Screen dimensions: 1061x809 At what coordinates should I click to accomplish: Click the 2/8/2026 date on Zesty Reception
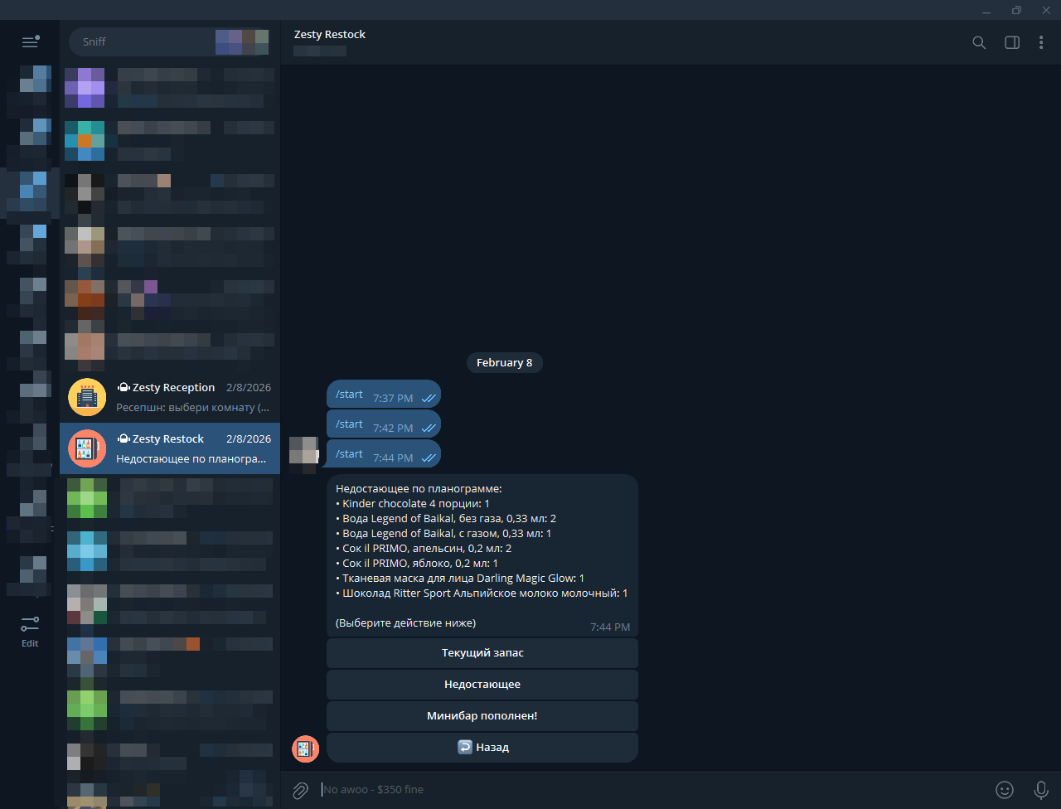point(249,388)
